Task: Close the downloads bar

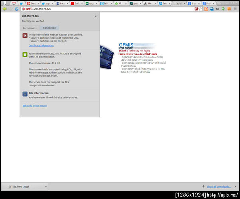Action: point(235,187)
